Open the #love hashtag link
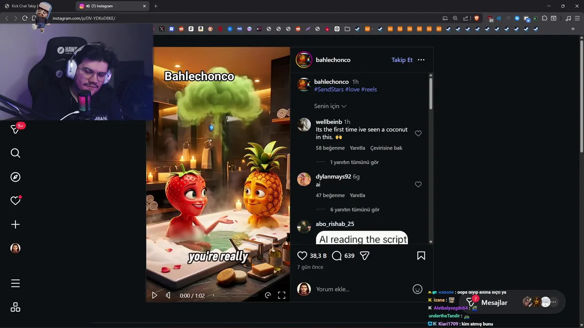 pyautogui.click(x=352, y=89)
